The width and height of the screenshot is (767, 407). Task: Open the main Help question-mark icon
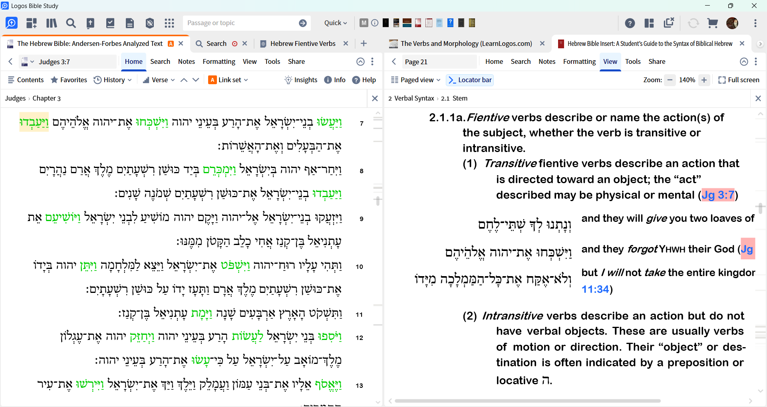tap(630, 23)
